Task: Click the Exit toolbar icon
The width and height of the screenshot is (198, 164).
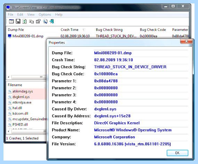Action: pyautogui.click(x=52, y=21)
